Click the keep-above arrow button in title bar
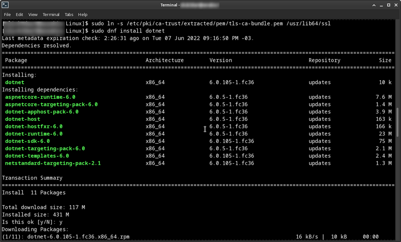The image size is (401, 242). point(374,5)
